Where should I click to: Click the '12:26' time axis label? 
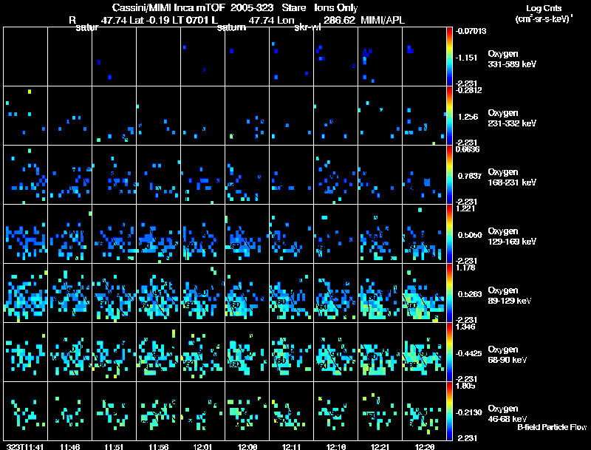coord(425,446)
